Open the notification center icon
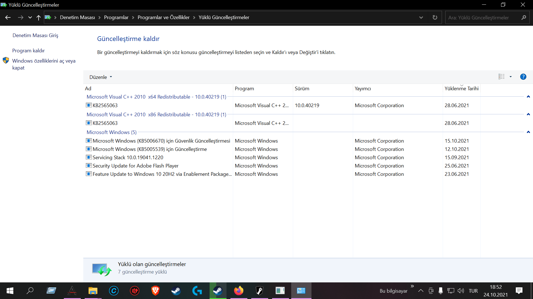The width and height of the screenshot is (533, 299). pyautogui.click(x=519, y=291)
